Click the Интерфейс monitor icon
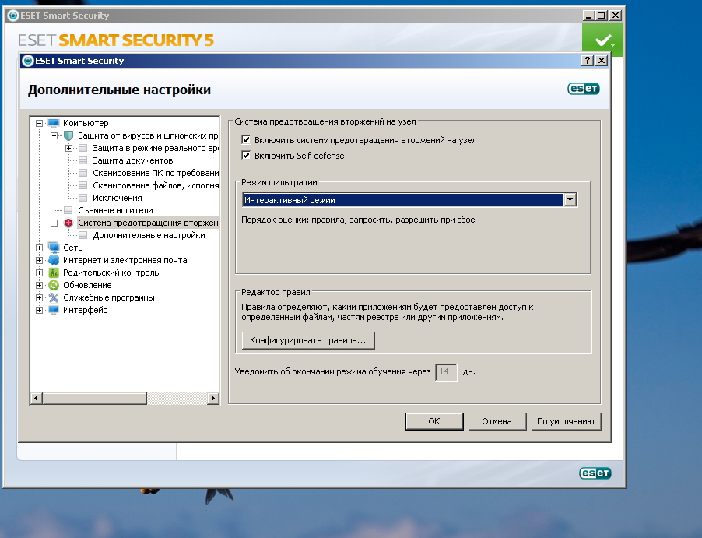This screenshot has width=702, height=538. [54, 310]
